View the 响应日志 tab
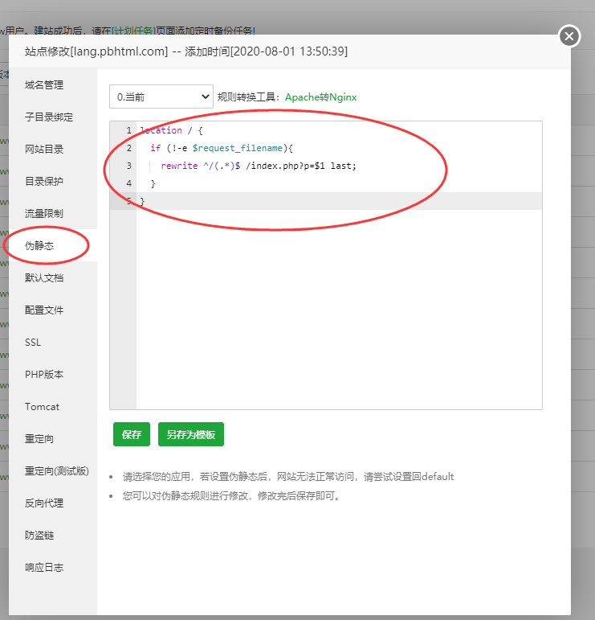 click(44, 567)
